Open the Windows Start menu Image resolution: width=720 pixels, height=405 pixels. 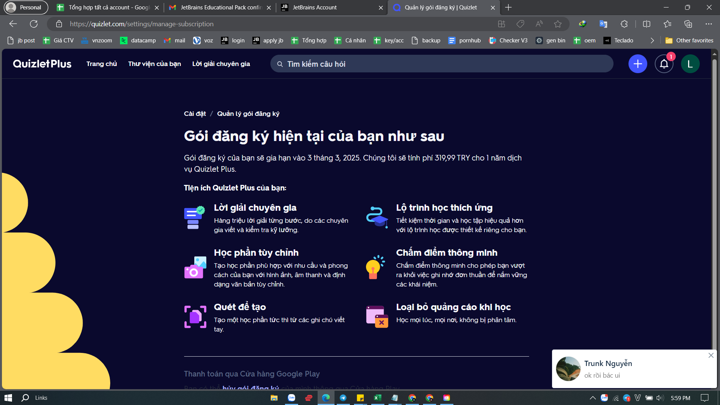(8, 398)
